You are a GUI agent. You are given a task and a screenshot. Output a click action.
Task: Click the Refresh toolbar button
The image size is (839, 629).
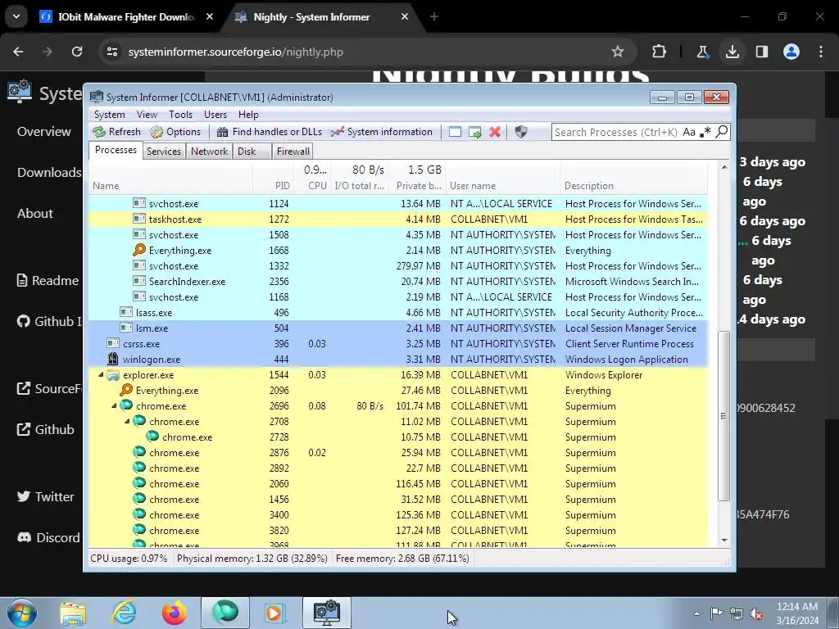tap(116, 132)
